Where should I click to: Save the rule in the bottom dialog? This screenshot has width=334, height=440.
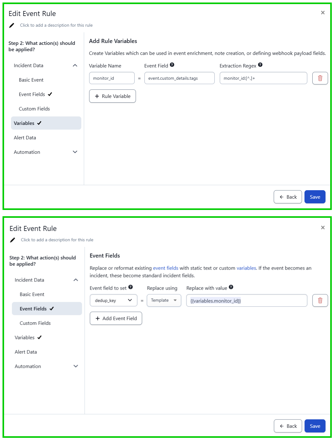pyautogui.click(x=315, y=426)
